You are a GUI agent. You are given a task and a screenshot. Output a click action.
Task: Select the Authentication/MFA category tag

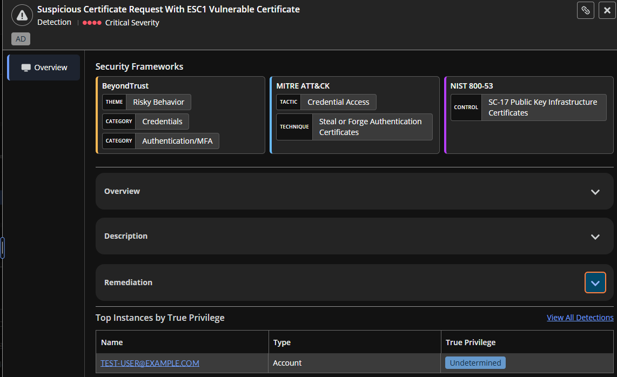click(160, 141)
